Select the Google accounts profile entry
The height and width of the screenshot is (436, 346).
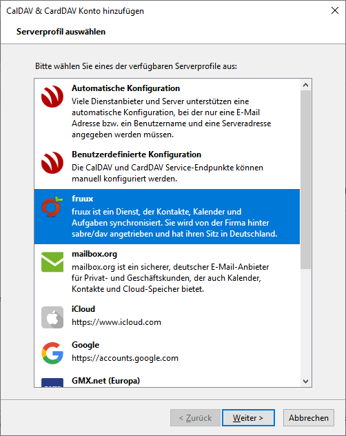coord(167,352)
